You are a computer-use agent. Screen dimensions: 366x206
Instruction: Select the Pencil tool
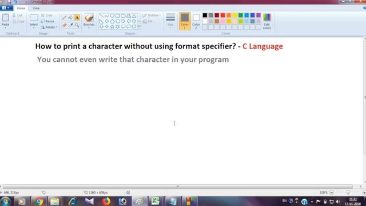pos(64,18)
